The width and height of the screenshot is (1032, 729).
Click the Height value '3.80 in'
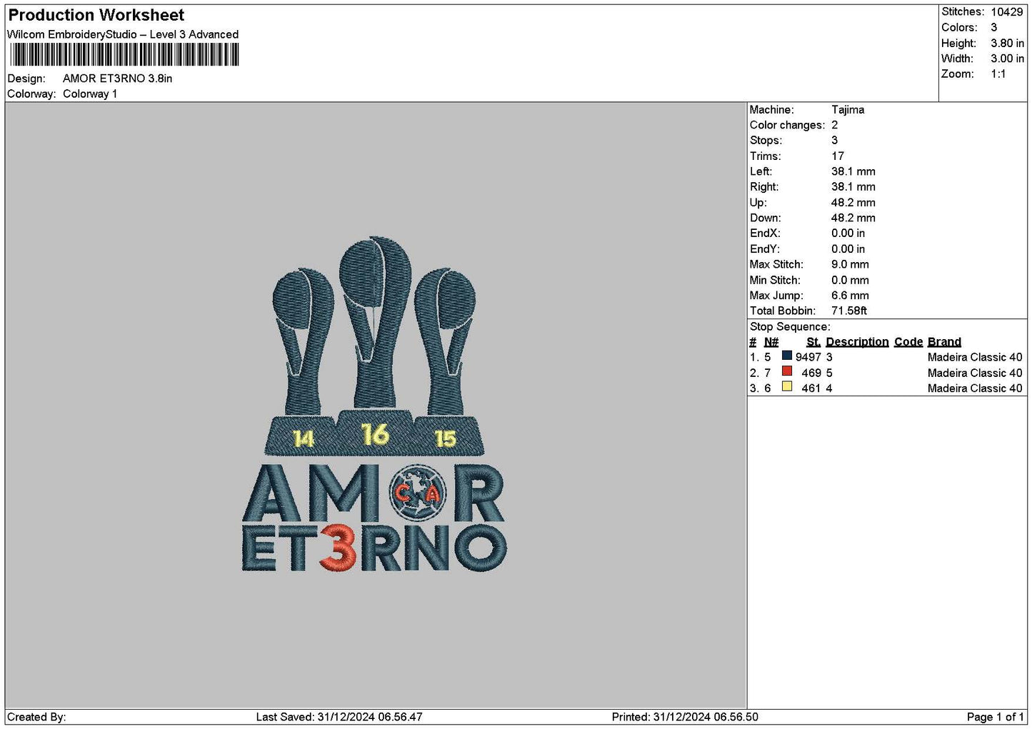(x=1007, y=44)
